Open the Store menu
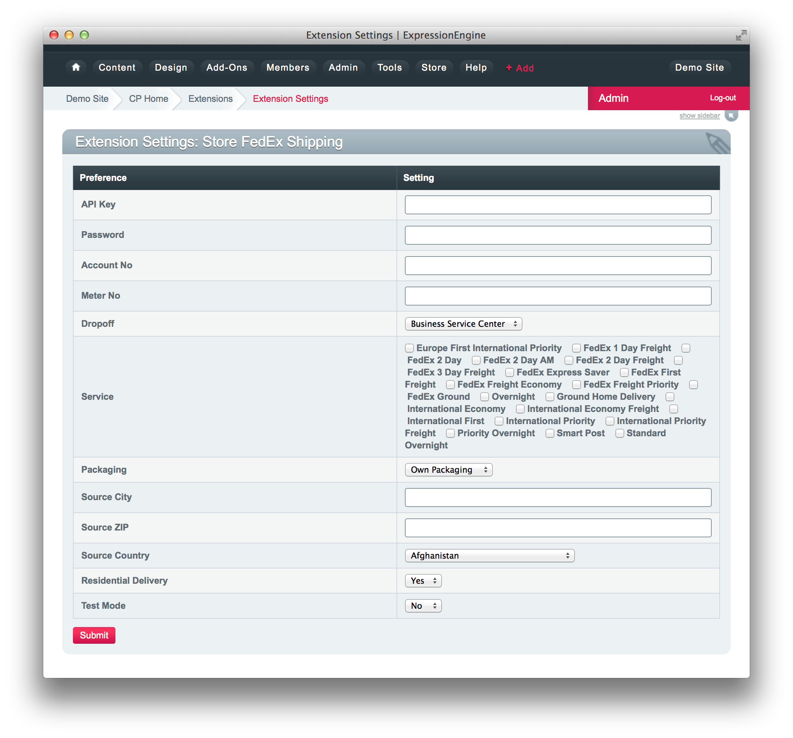Screen dimensions: 793x738 (434, 68)
